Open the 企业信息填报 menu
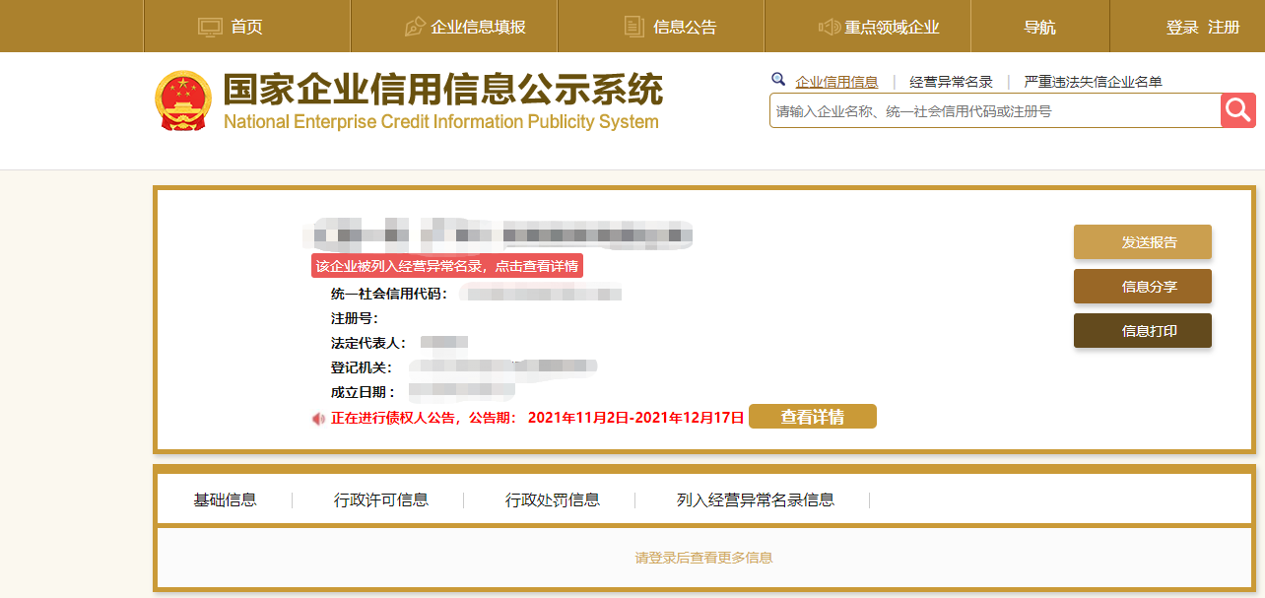 pos(479,27)
